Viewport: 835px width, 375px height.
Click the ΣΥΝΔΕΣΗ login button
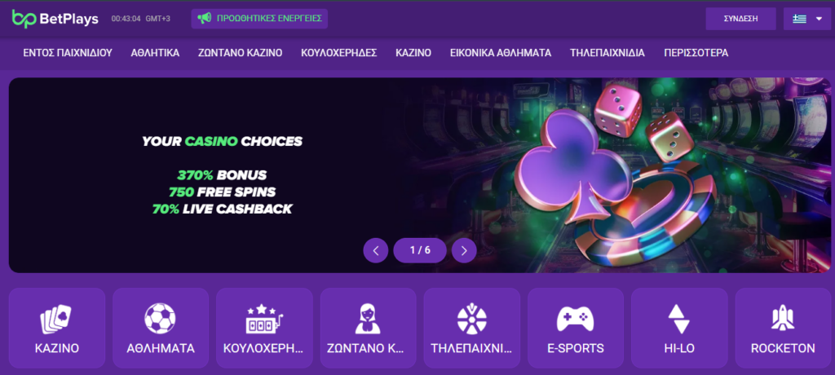740,19
